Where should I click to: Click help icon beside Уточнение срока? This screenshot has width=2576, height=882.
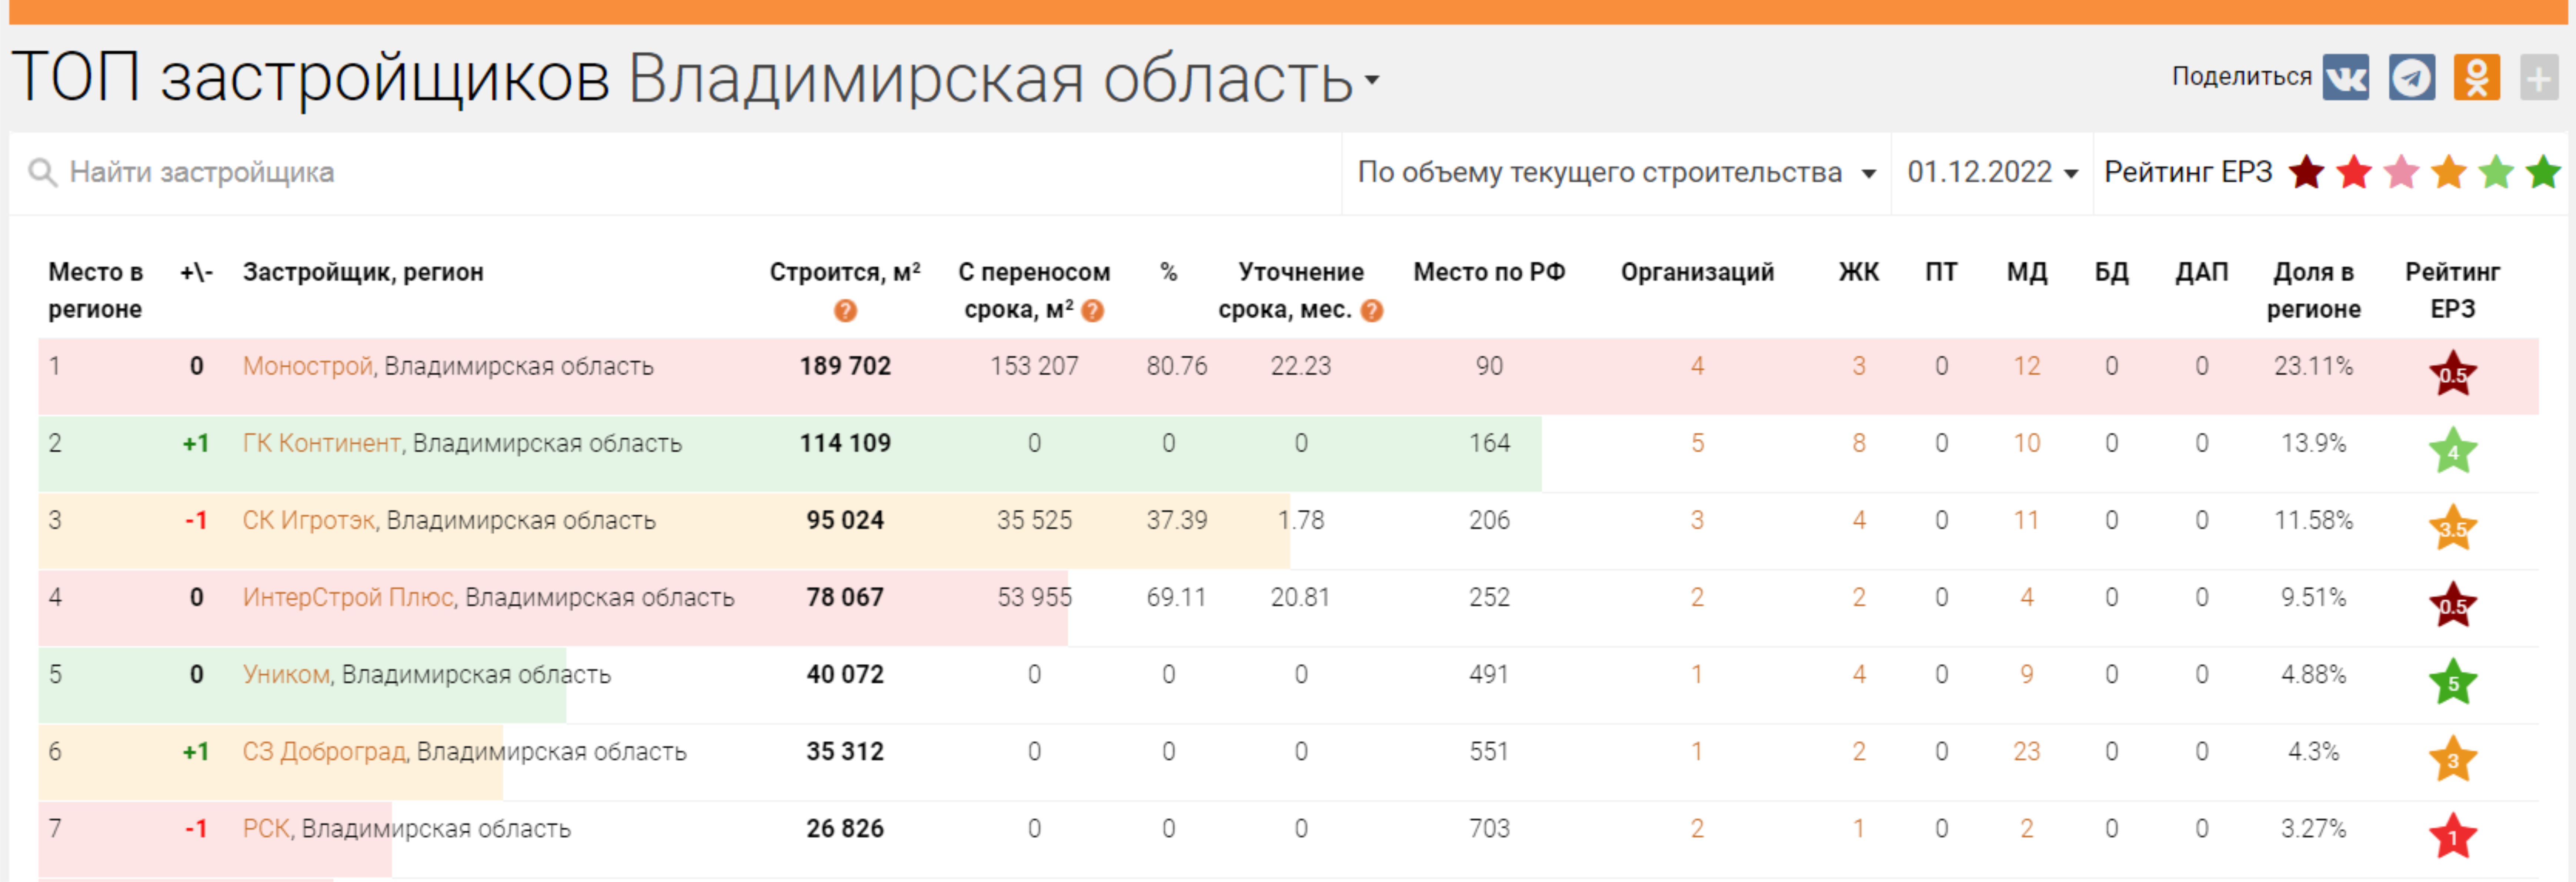[1372, 311]
